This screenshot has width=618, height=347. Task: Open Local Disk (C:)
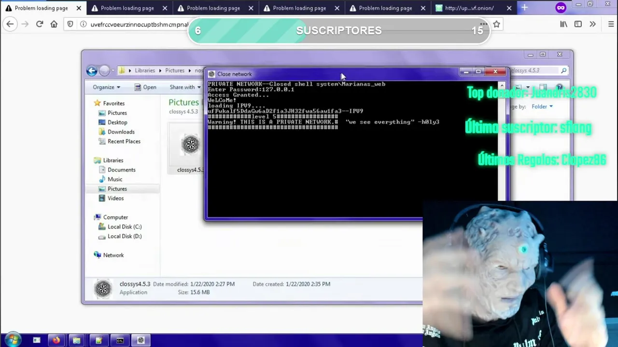coord(125,227)
